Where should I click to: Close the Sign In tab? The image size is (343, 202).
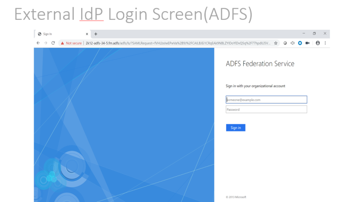click(x=87, y=34)
